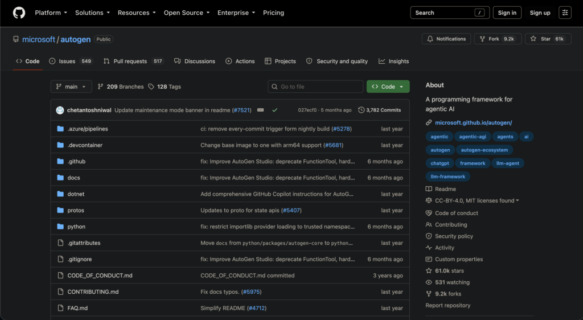
Task: Select the autogen-ecosystem topic tag
Action: click(x=484, y=150)
